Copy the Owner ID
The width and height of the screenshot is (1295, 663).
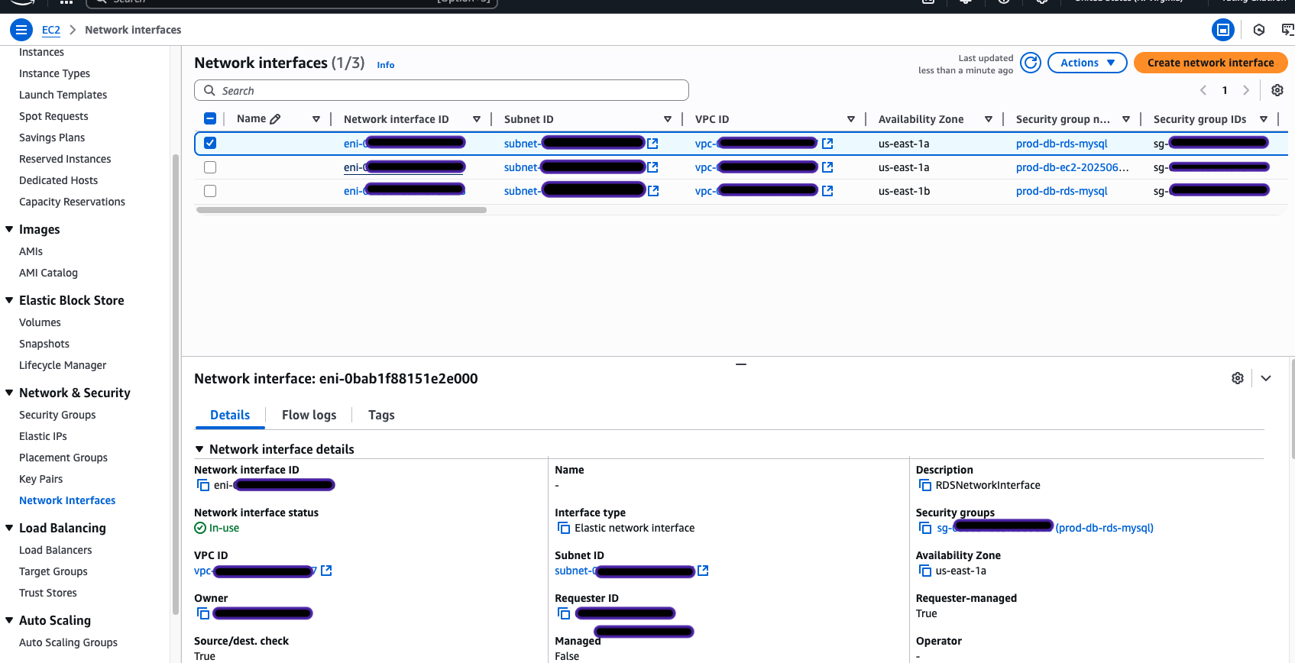pyautogui.click(x=203, y=613)
